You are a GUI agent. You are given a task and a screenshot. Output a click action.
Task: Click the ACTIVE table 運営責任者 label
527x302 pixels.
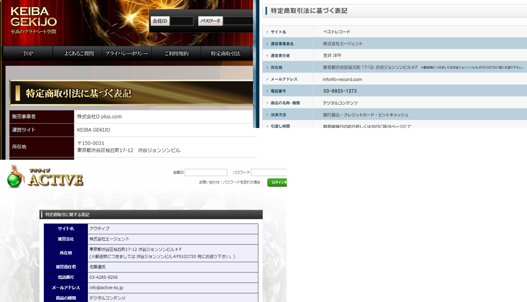pos(66,267)
